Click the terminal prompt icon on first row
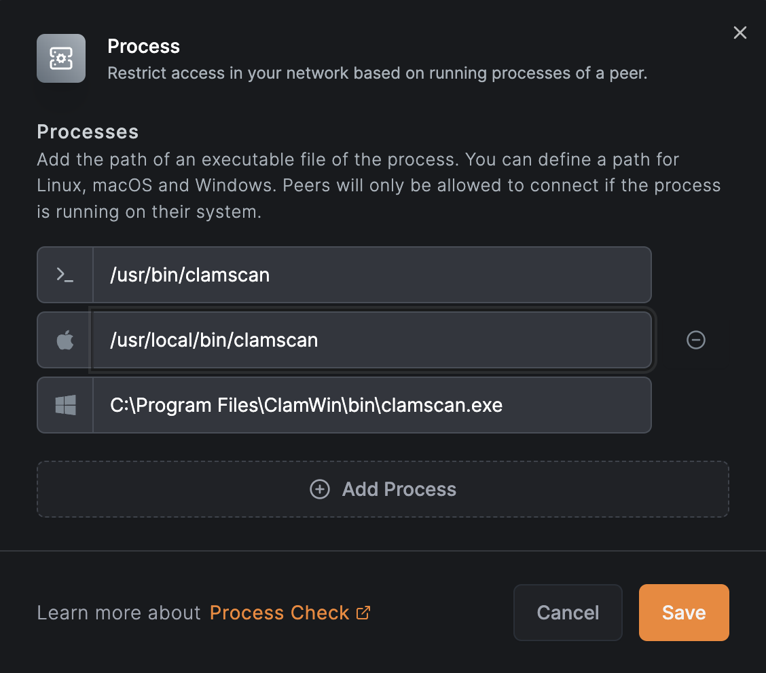This screenshot has width=766, height=673. (64, 275)
